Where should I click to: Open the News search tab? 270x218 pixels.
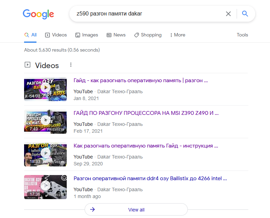(116, 35)
